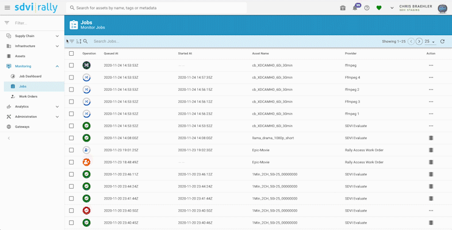Sort by the Queued At column header
The height and width of the screenshot is (230, 452).
pyautogui.click(x=111, y=53)
